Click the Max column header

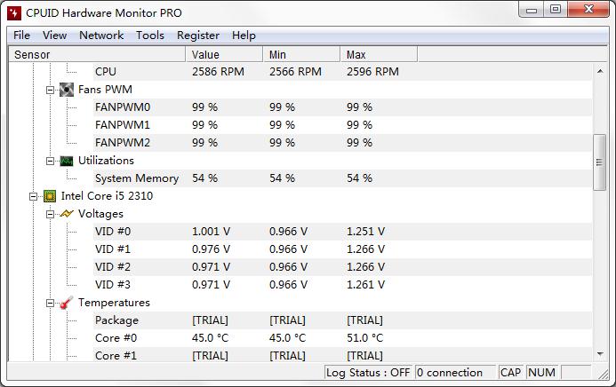[378, 55]
